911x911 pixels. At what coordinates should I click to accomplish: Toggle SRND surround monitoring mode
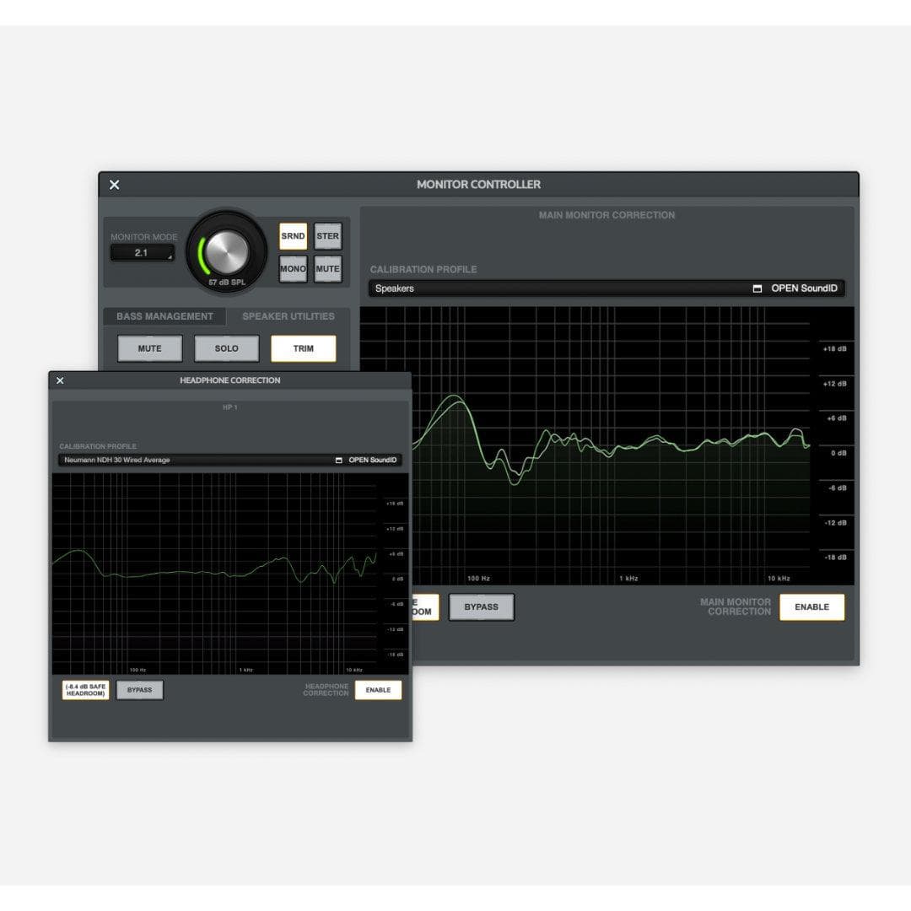293,236
